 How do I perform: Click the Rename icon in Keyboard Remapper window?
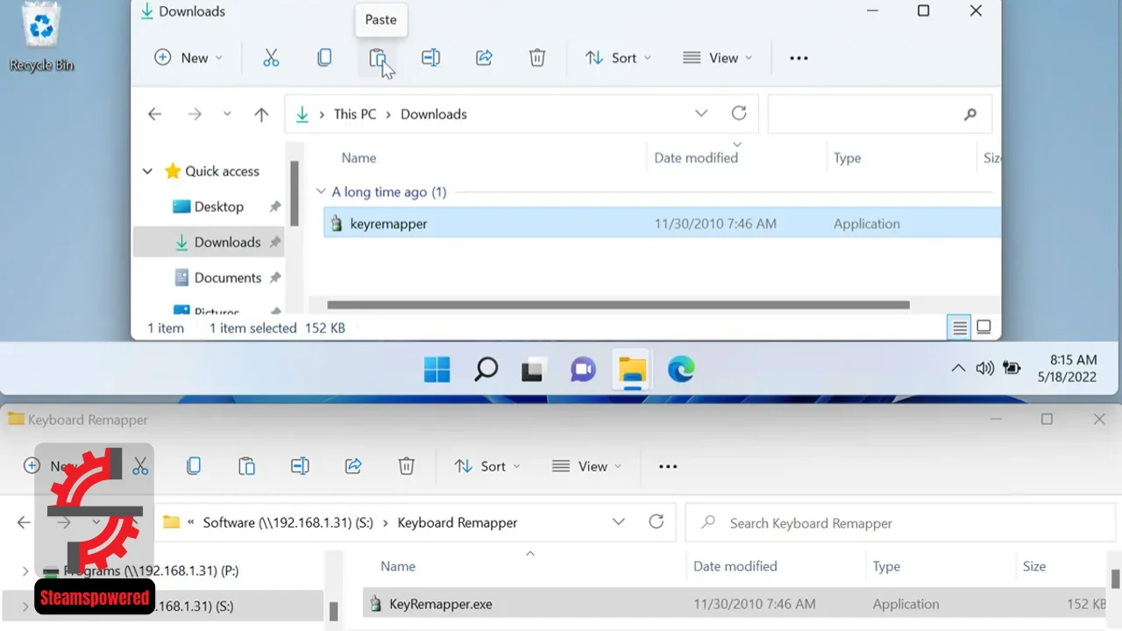pos(300,466)
